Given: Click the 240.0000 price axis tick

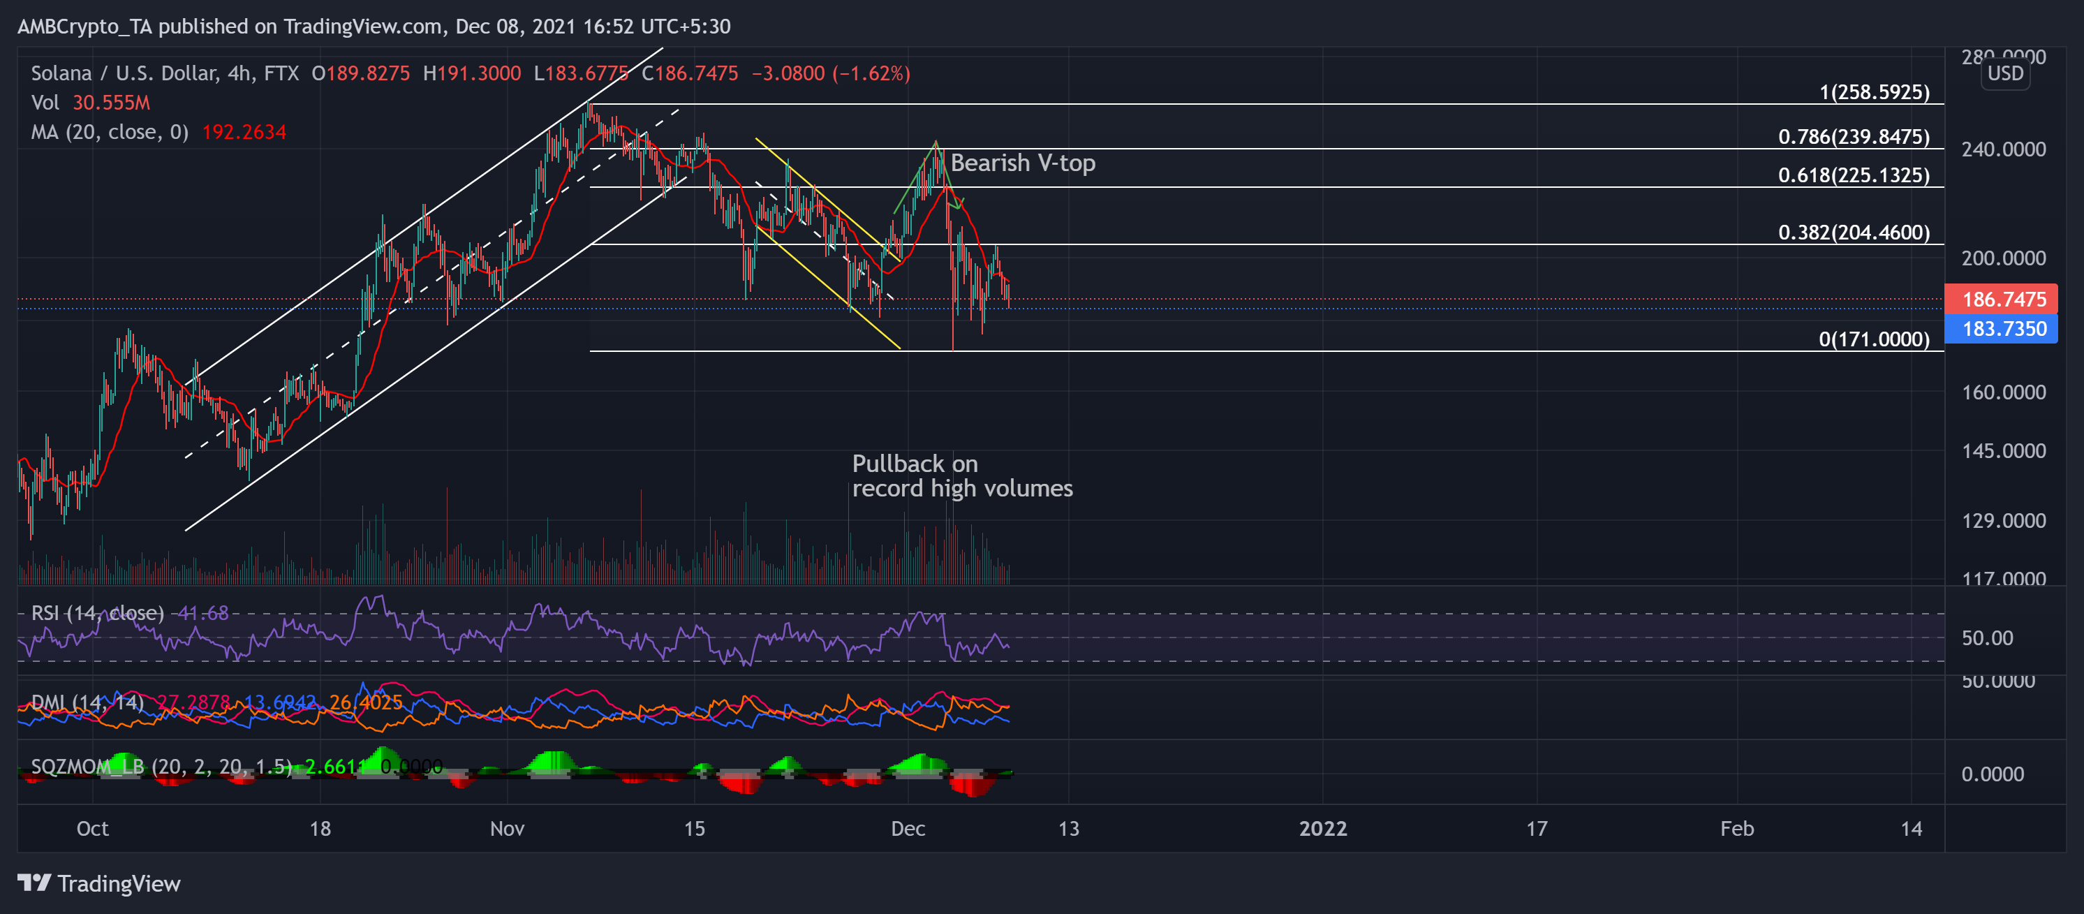Looking at the screenshot, I should click(2003, 149).
